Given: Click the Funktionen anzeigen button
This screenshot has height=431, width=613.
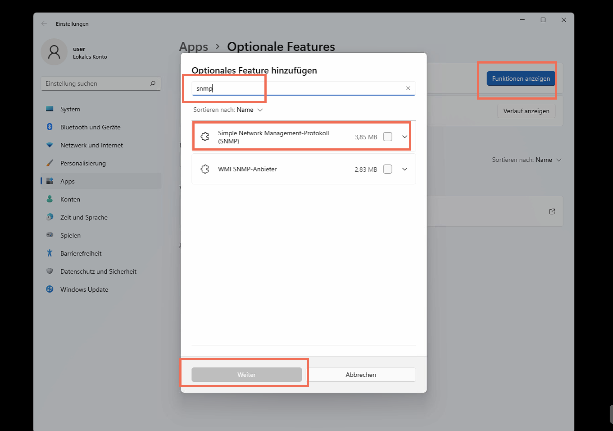Looking at the screenshot, I should coord(521,78).
